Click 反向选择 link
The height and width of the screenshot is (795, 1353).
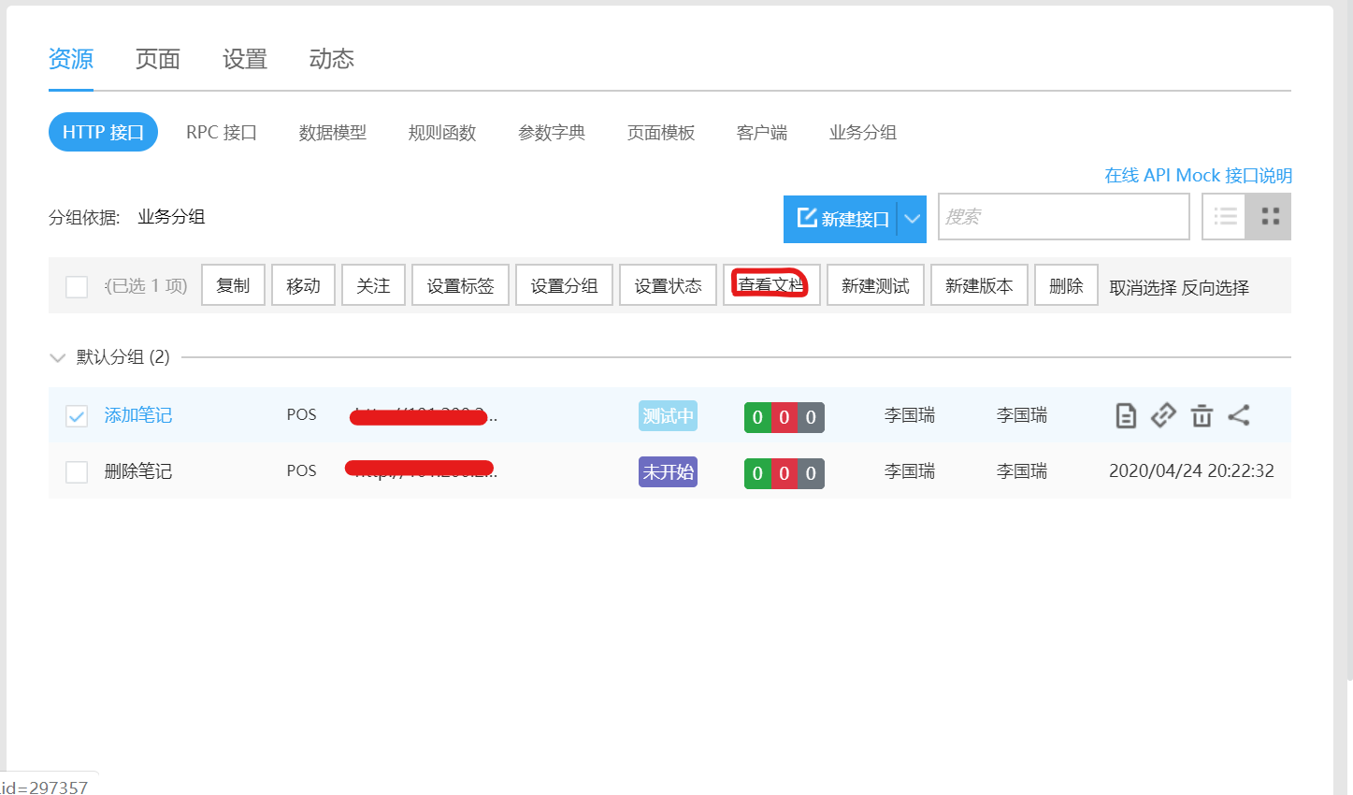(x=1215, y=287)
